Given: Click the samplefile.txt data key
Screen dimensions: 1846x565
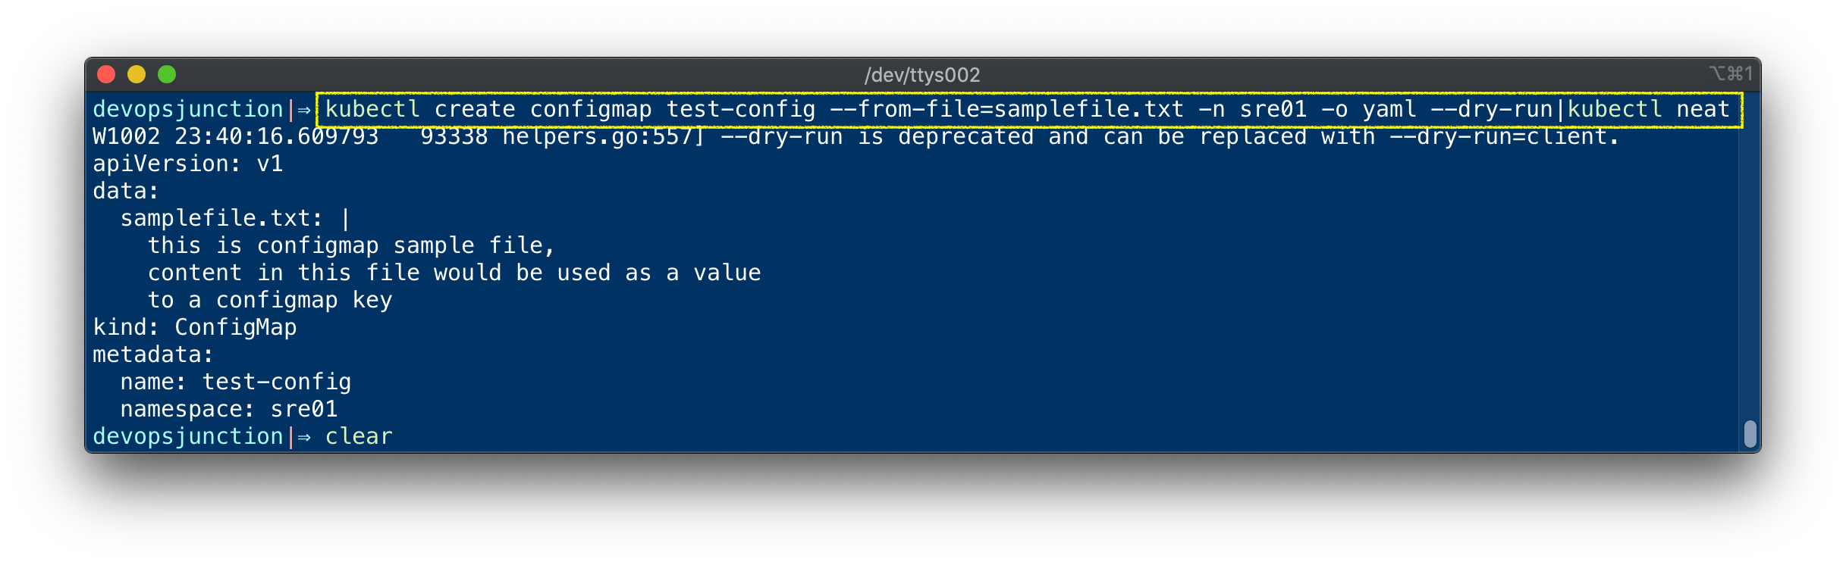Looking at the screenshot, I should click(215, 219).
